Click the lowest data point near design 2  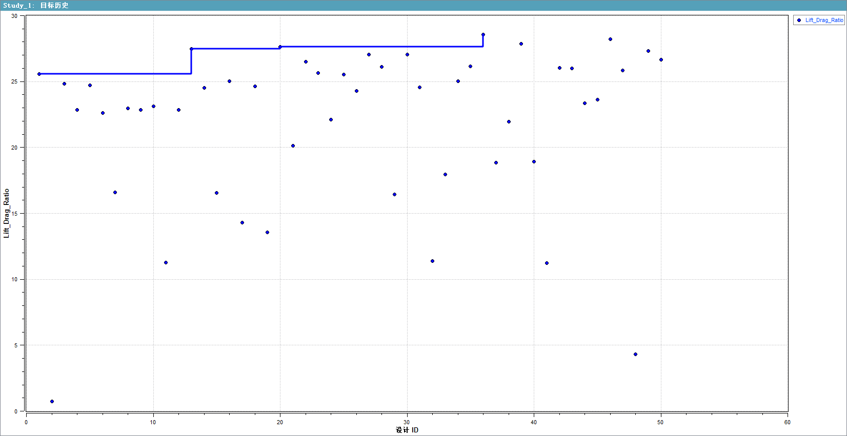pos(52,401)
